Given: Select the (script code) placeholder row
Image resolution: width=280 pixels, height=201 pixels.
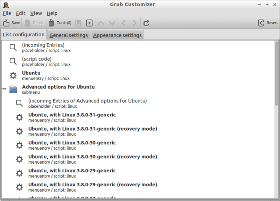Looking at the screenshot, I should click(138, 62).
